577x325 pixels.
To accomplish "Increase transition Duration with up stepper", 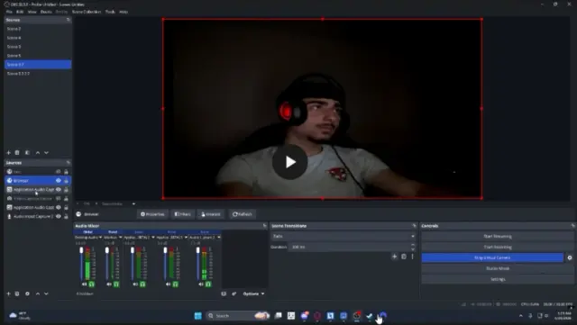I will [x=413, y=245].
